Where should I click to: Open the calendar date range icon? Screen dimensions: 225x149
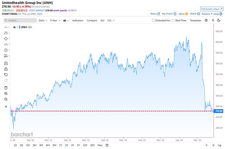[x=107, y=145]
